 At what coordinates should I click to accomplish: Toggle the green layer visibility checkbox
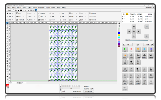point(119,28)
